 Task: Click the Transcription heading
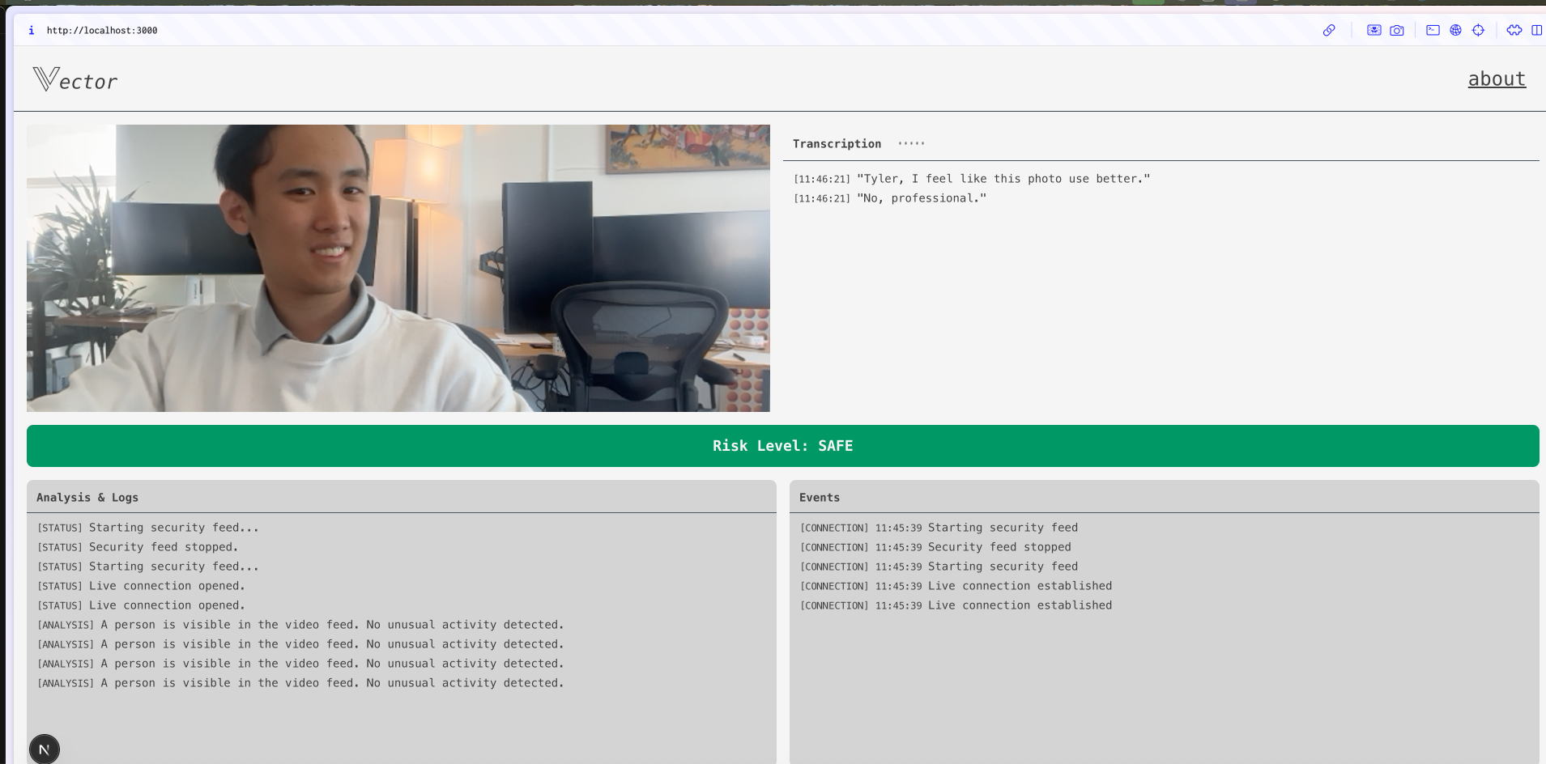pyautogui.click(x=837, y=143)
